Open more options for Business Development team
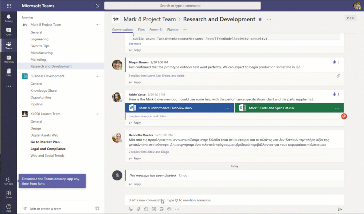This screenshot has height=214, width=364. [98, 76]
